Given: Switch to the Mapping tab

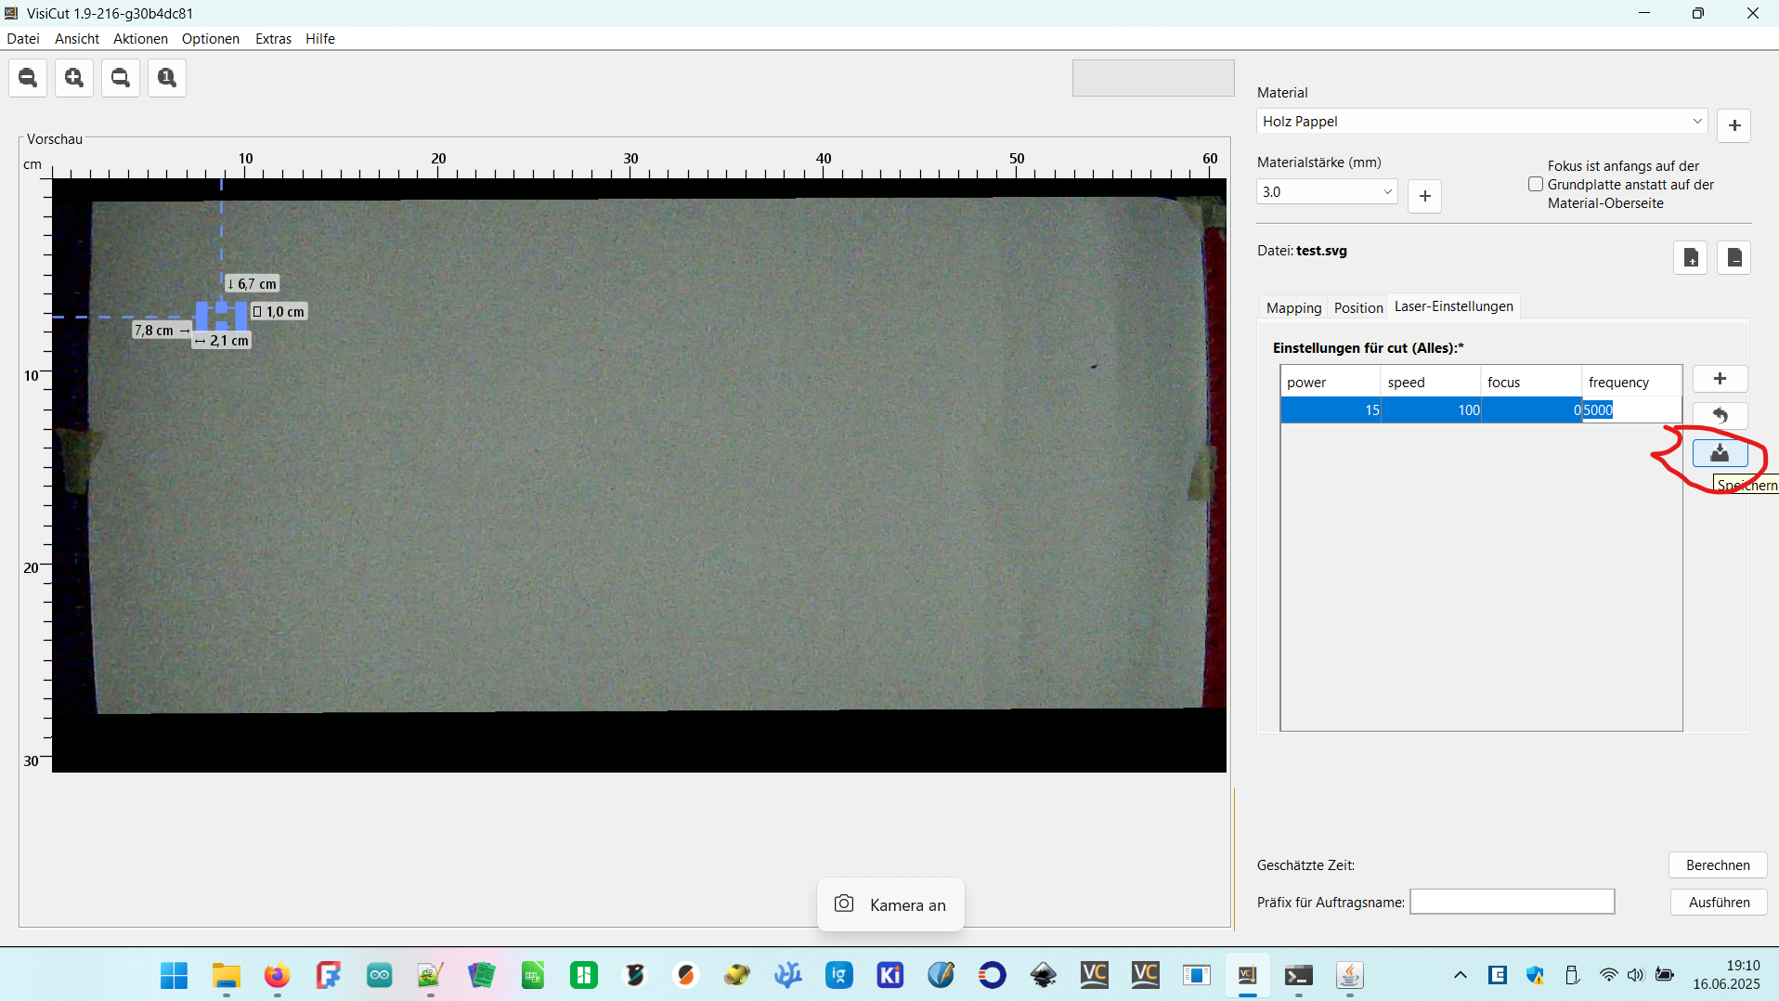Looking at the screenshot, I should pos(1293,307).
